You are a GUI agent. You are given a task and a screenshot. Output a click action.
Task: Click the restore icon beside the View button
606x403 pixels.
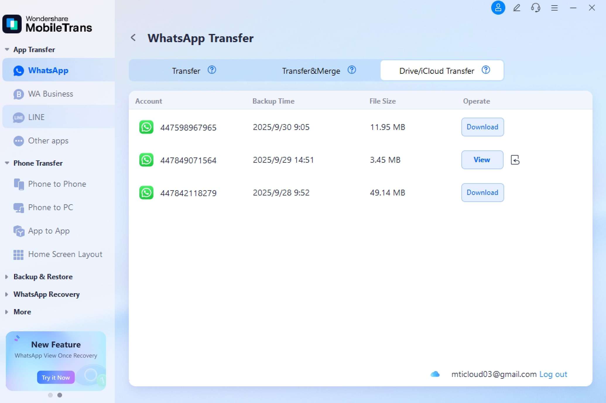(515, 160)
